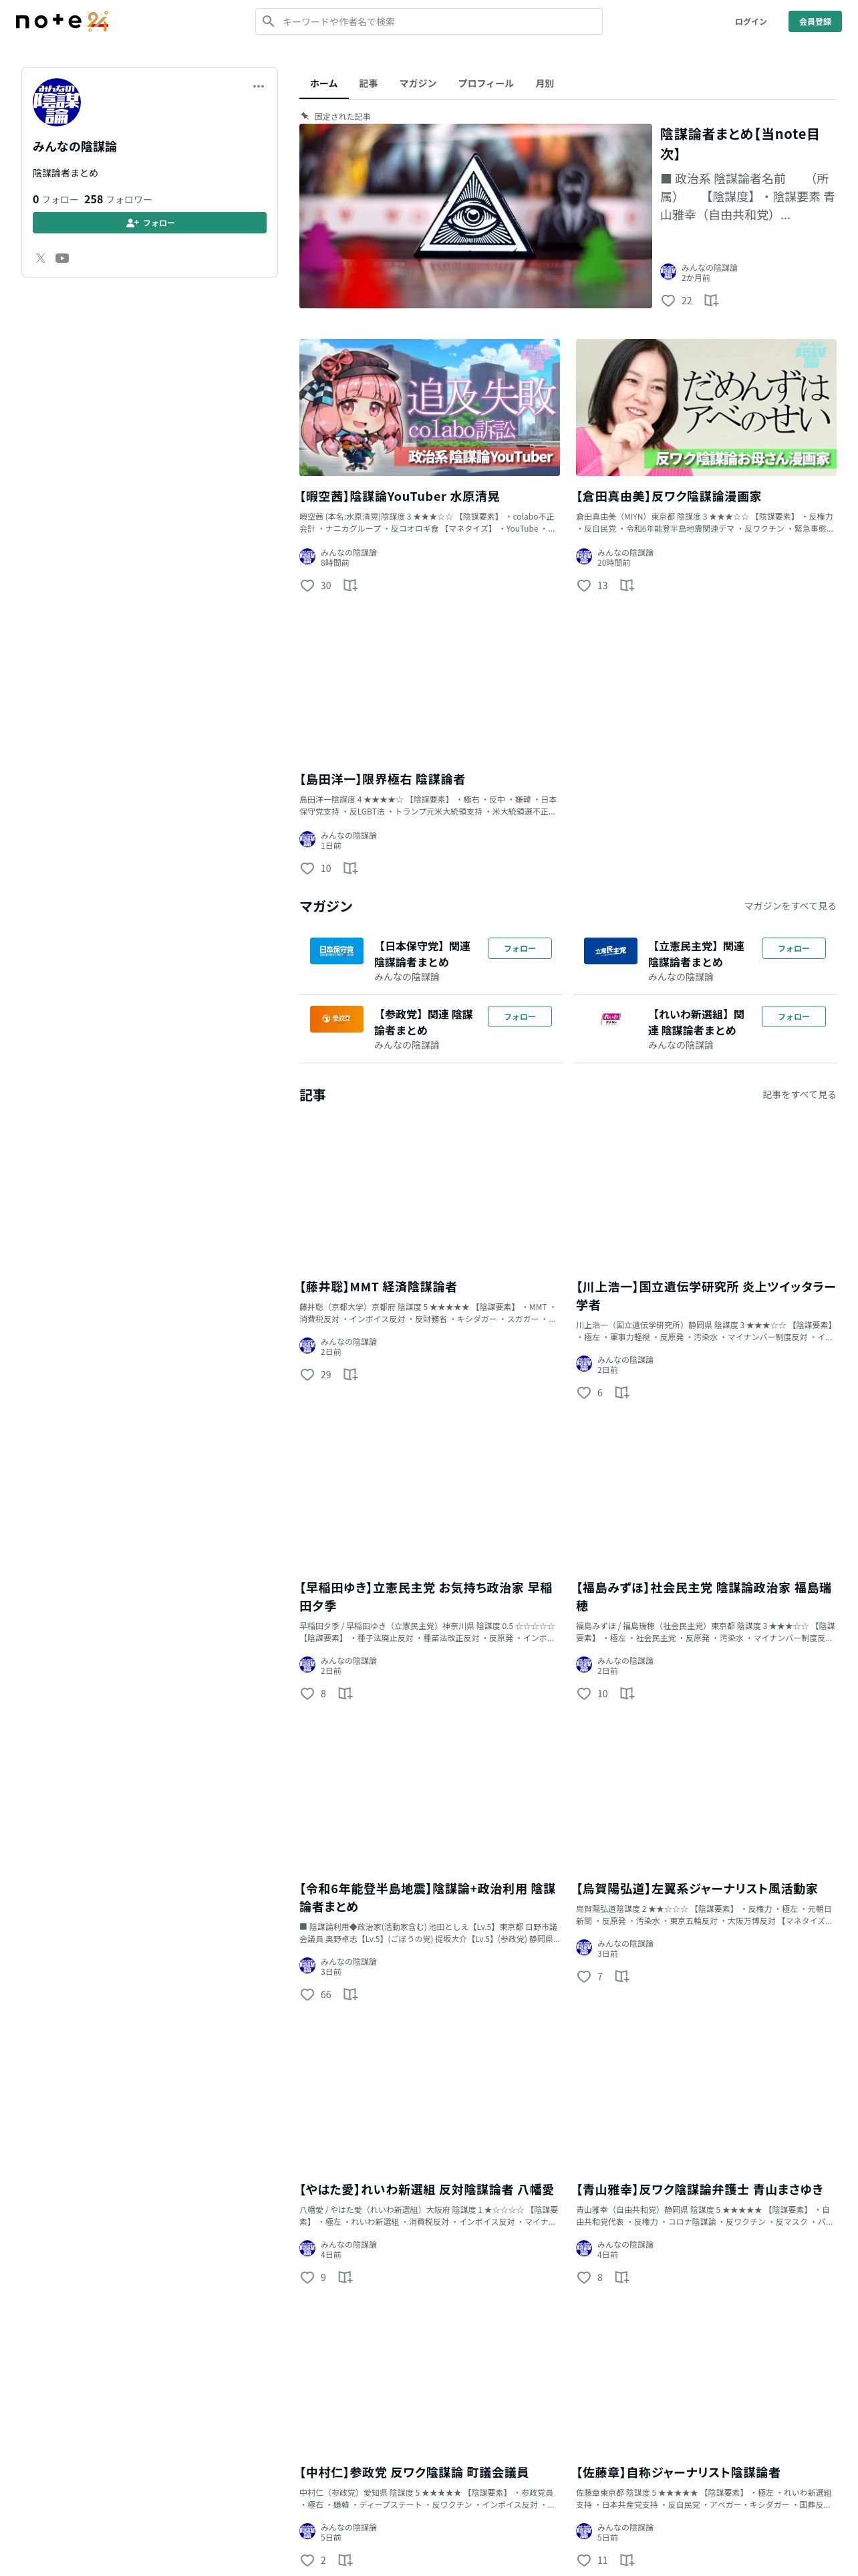Click 記事をすべて見る link
Screen dimensions: 858x2576
799,1095
